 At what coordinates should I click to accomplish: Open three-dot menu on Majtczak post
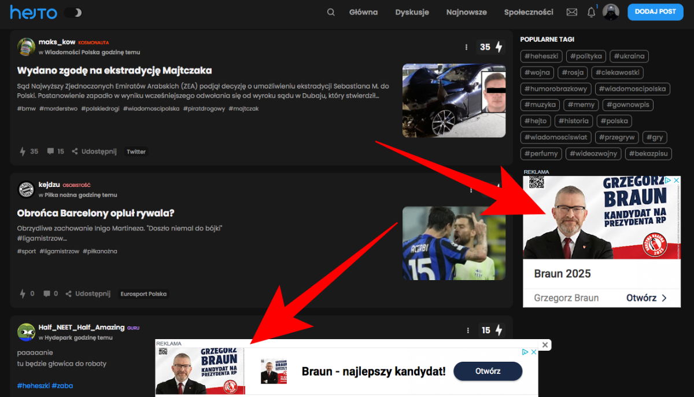pyautogui.click(x=466, y=47)
